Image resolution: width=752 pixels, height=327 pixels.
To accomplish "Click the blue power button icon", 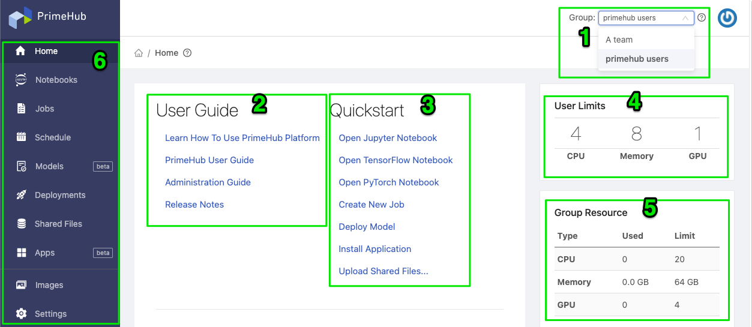I will 727,18.
